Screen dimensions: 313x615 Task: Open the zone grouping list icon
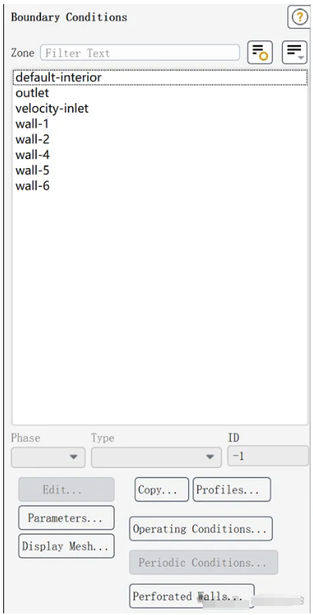(x=294, y=52)
